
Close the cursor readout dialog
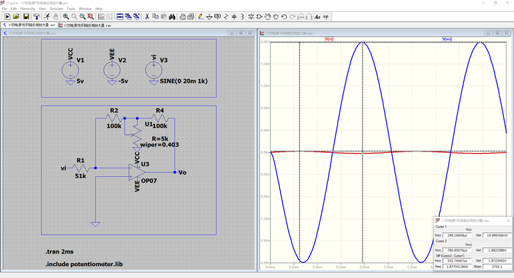coord(508,221)
